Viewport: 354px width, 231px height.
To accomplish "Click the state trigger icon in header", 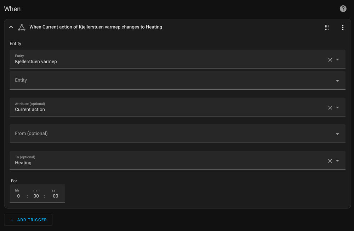I will [x=22, y=27].
